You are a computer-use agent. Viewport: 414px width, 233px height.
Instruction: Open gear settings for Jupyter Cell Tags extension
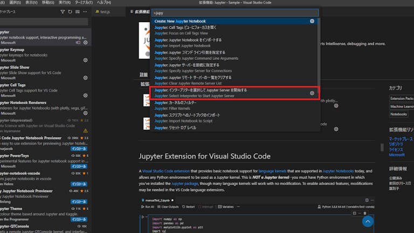[85, 95]
